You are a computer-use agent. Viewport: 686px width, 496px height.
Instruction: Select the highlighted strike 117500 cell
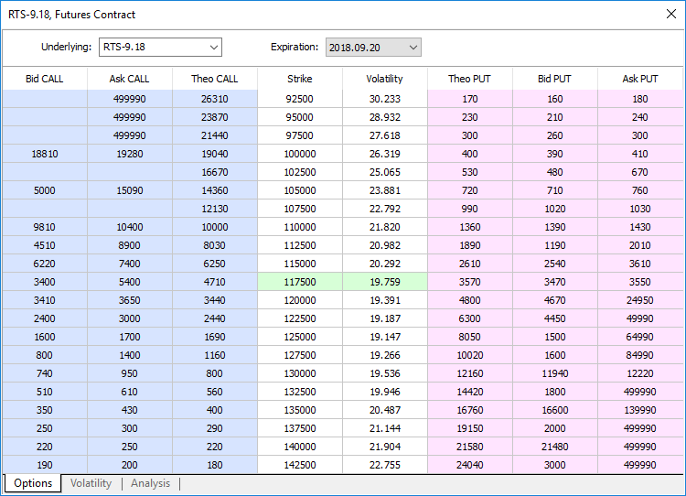tap(300, 282)
